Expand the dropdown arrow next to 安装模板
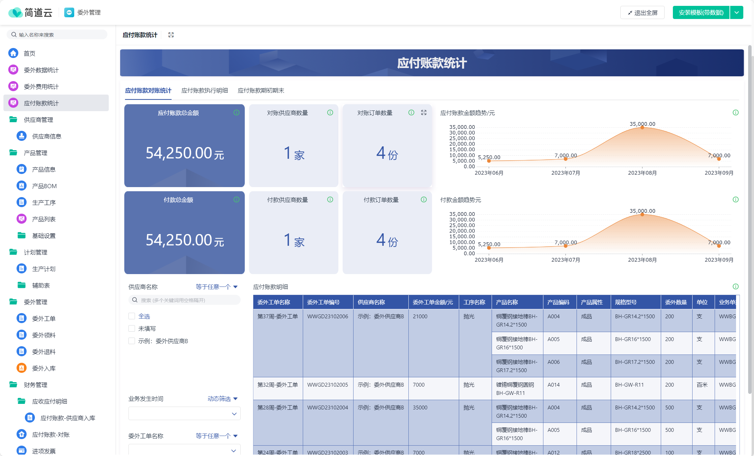754x456 pixels. click(x=736, y=13)
